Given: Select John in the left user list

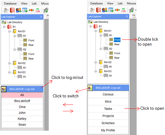Looking at the screenshot, I should click(x=22, y=113).
